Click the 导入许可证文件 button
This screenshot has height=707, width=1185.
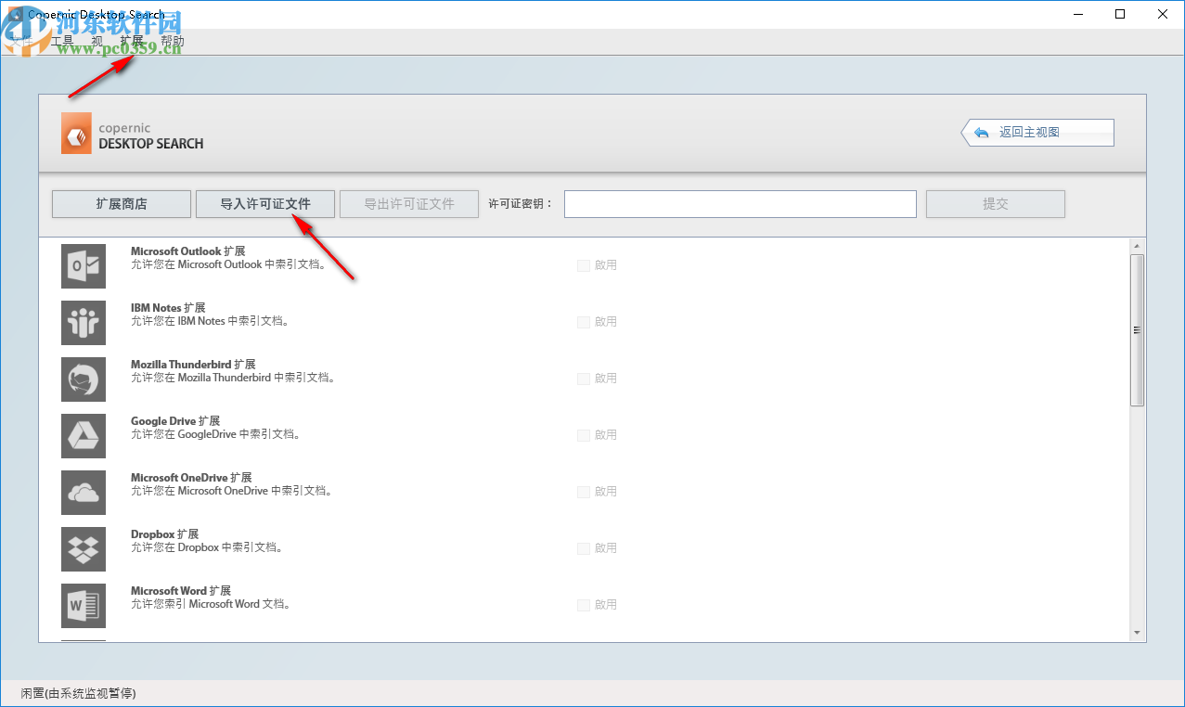point(264,203)
